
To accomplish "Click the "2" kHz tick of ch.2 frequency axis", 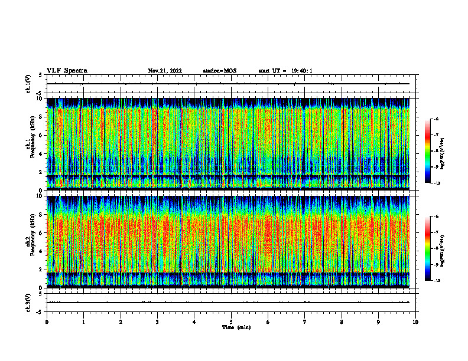I will pos(41,270).
